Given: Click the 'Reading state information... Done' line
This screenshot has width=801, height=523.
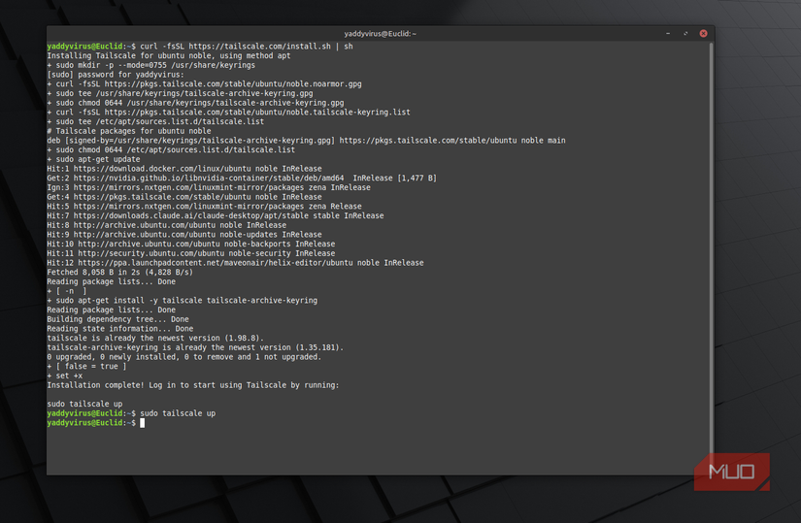Looking at the screenshot, I should (x=120, y=328).
